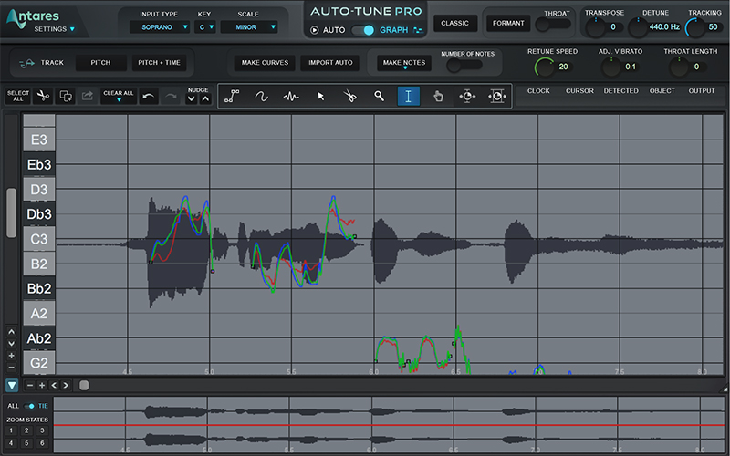
Task: Click the Paste edit icon
Action: (x=87, y=96)
